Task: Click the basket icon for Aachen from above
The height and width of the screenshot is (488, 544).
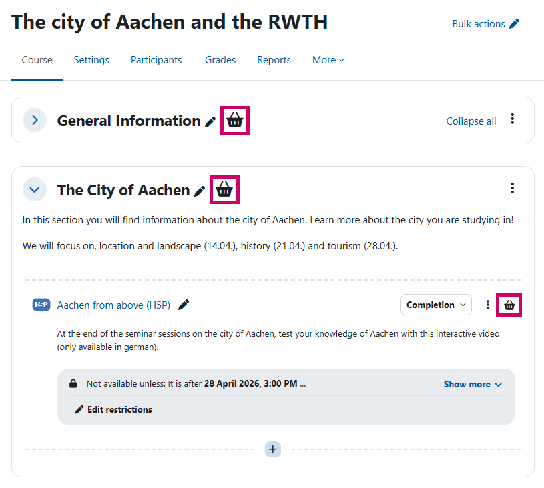Action: [x=509, y=305]
